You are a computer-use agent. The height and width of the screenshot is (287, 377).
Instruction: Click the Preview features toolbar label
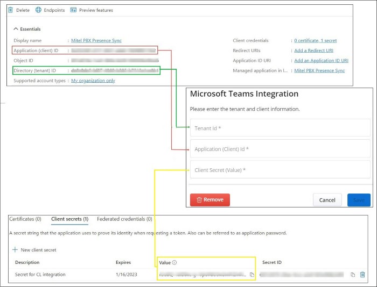[x=96, y=10]
